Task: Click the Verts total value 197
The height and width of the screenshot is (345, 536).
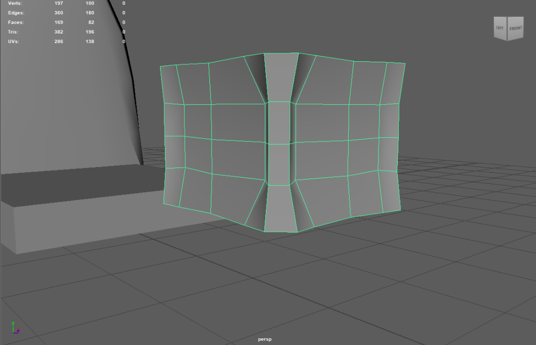Action: pos(58,3)
